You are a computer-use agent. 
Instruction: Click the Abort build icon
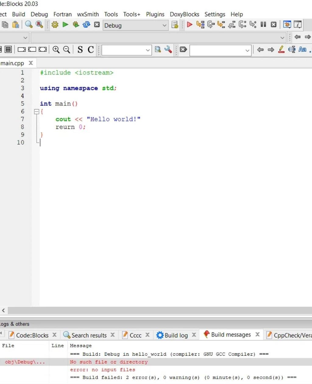click(97, 25)
